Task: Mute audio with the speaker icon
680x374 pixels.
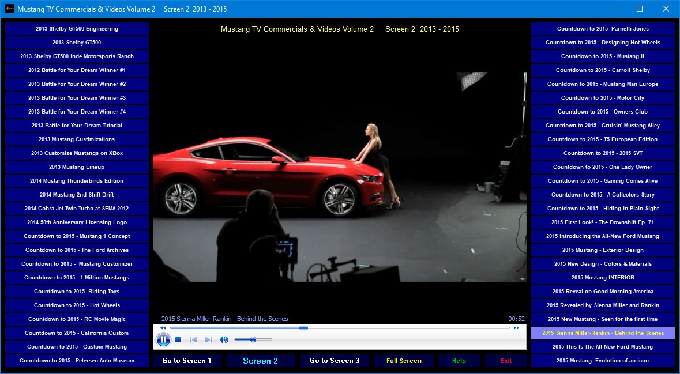Action: tap(224, 340)
